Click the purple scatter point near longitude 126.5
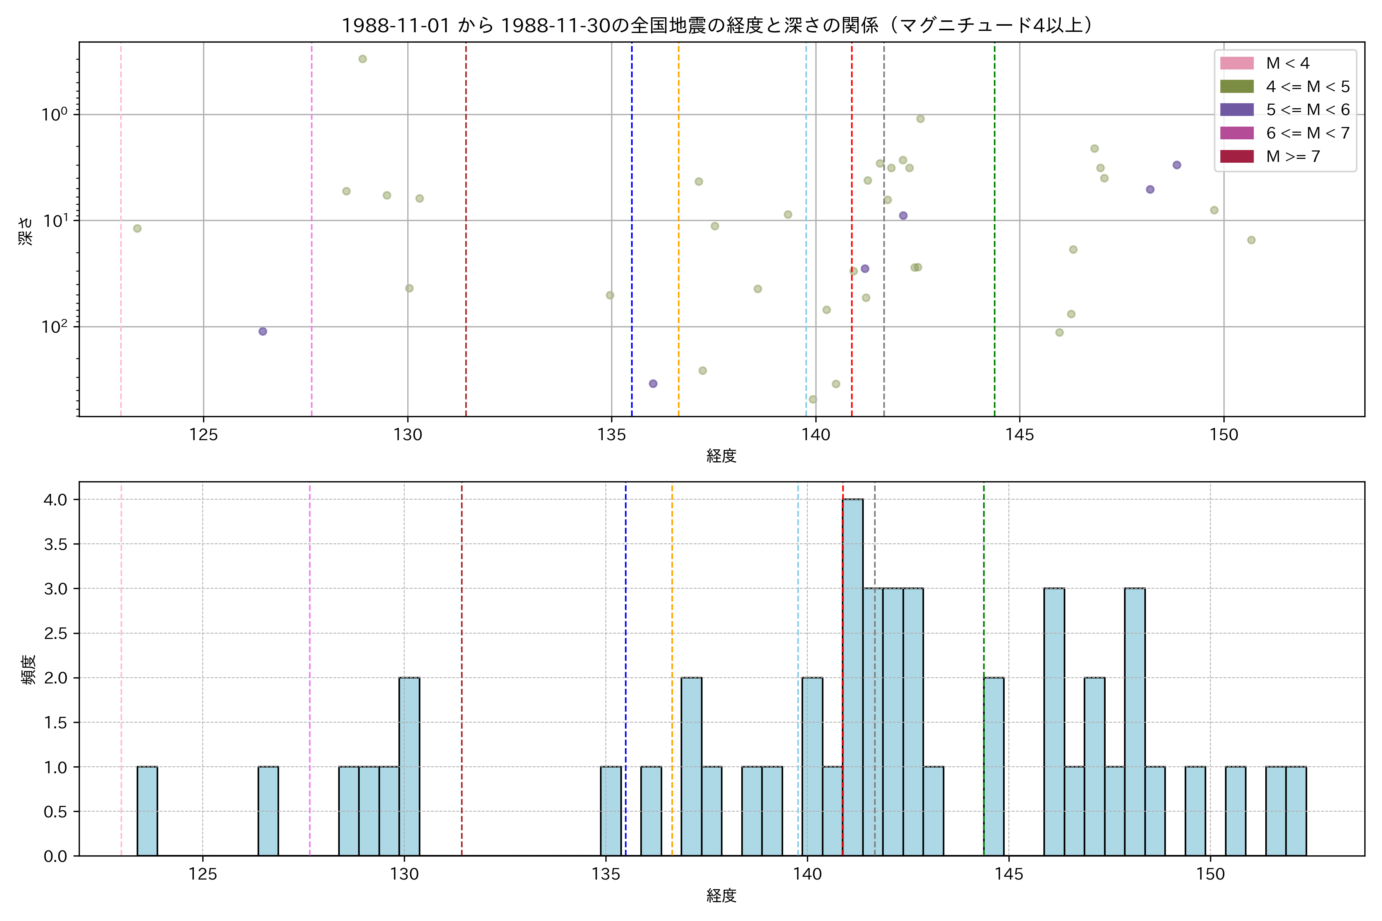 (x=263, y=331)
